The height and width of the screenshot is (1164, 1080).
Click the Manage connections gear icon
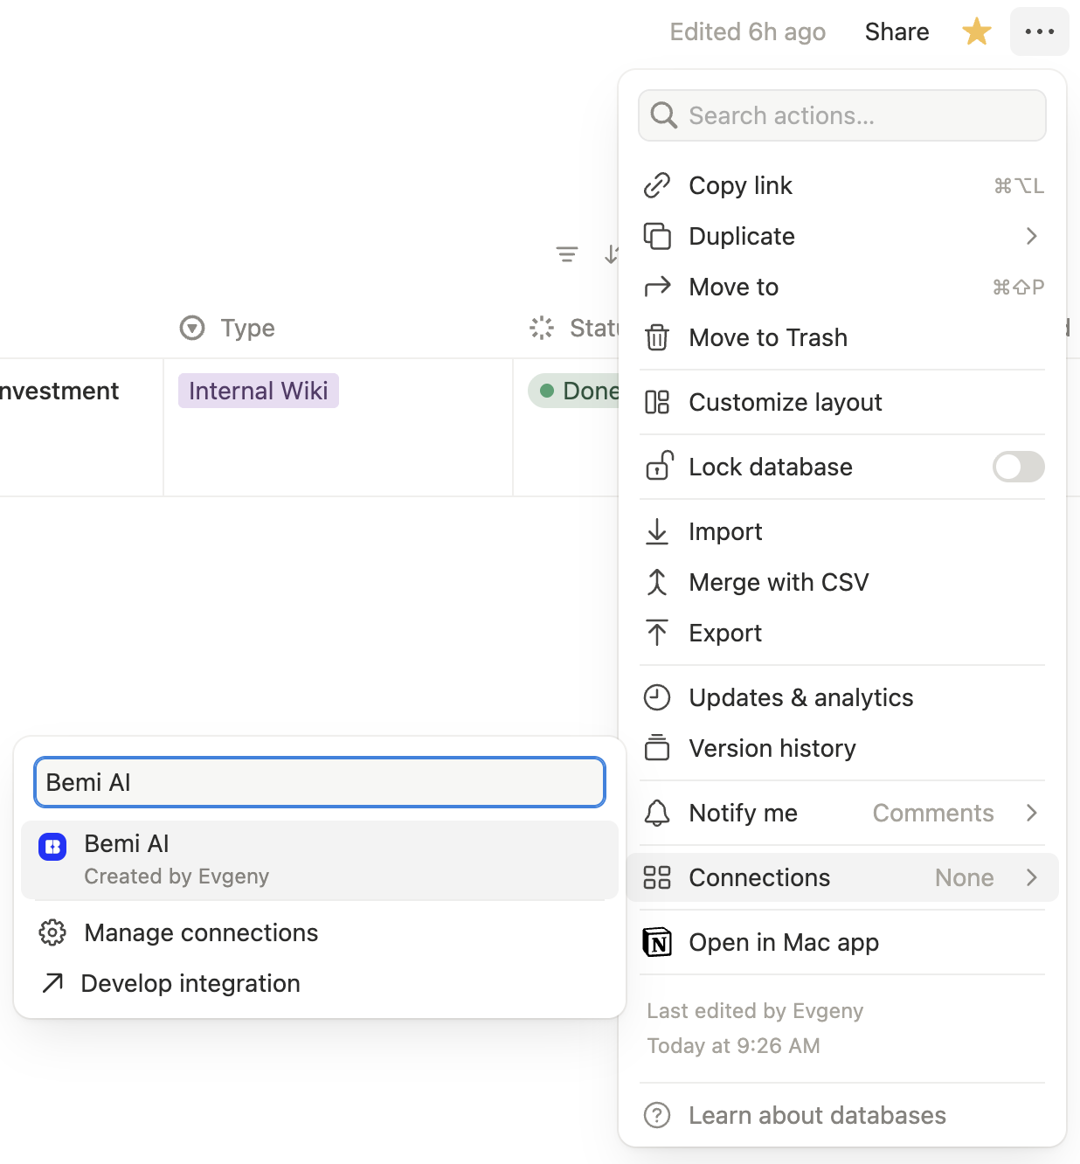pyautogui.click(x=52, y=932)
